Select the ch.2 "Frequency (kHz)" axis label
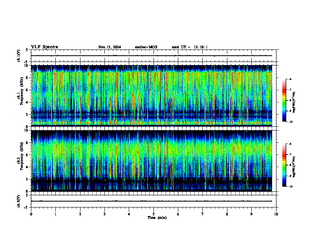This screenshot has width=311, height=240. tap(22, 156)
